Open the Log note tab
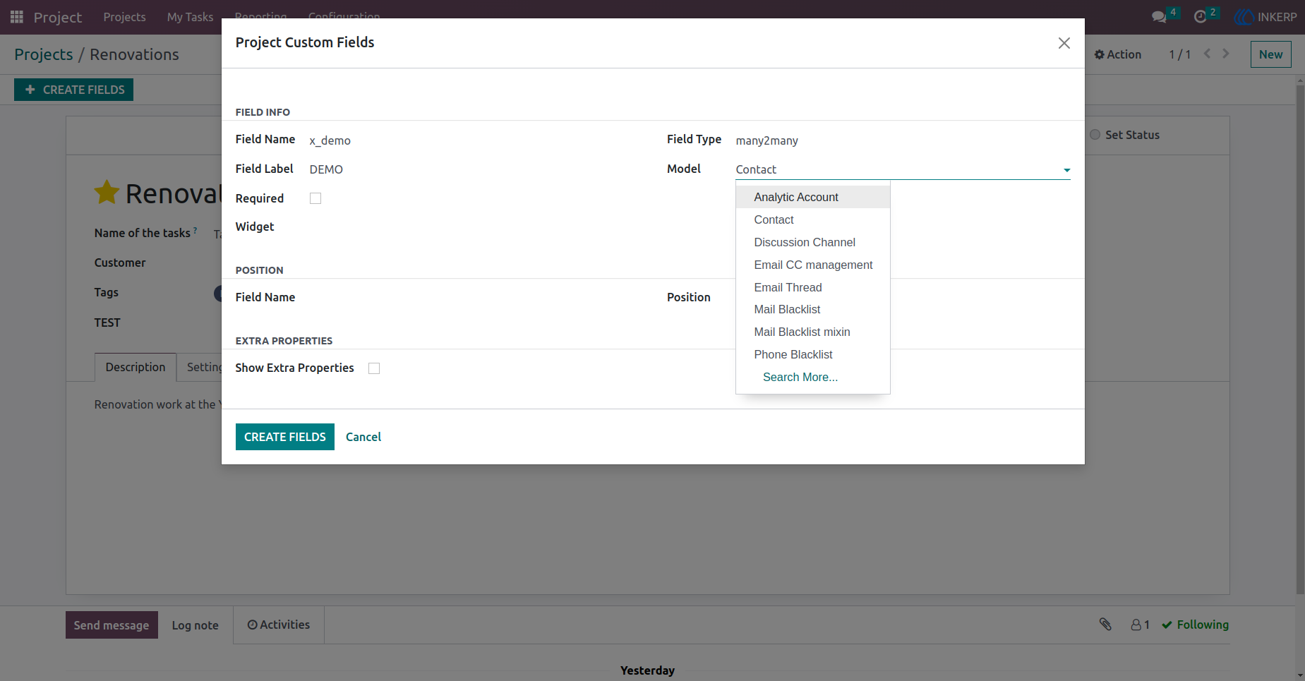 (x=196, y=625)
